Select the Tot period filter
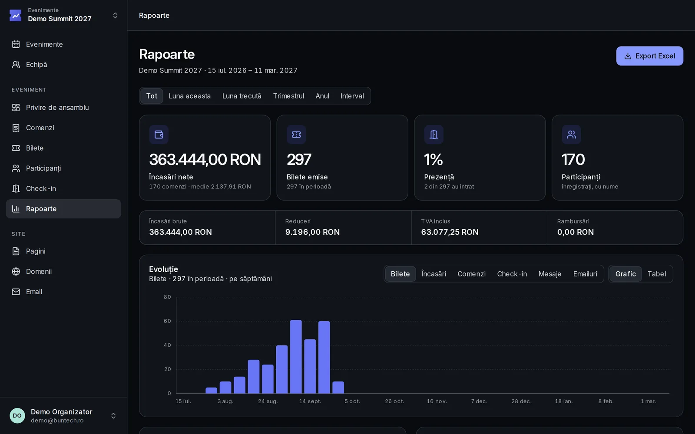The height and width of the screenshot is (434, 695). [152, 96]
